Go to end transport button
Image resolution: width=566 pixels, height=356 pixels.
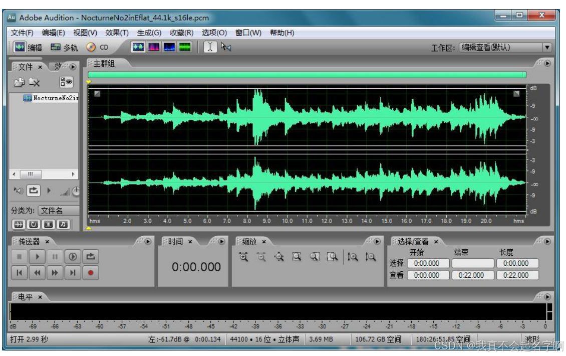[x=73, y=273]
